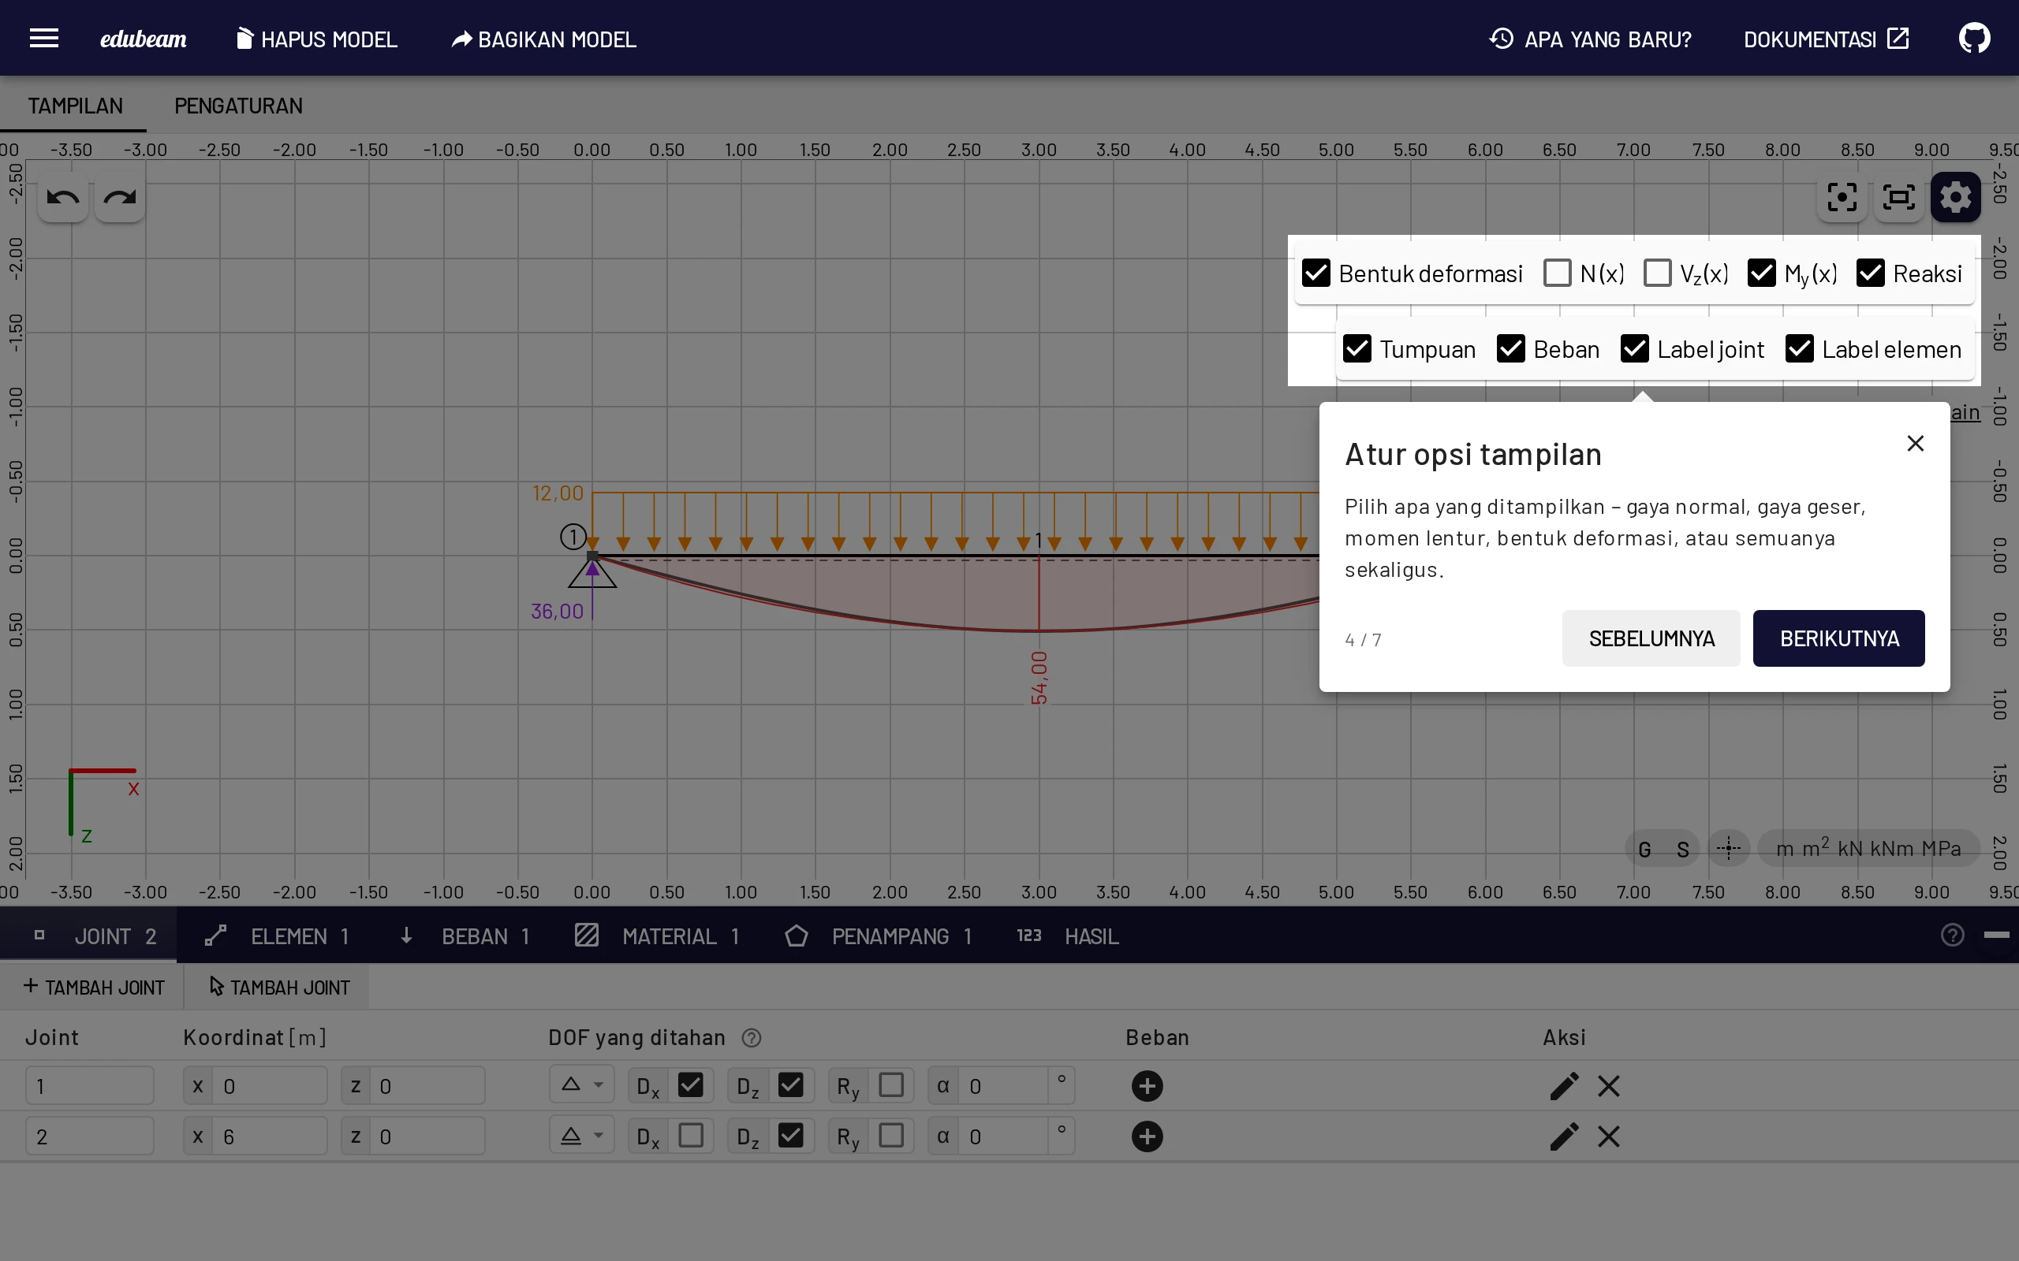Open the GitHub repository icon

1974,39
